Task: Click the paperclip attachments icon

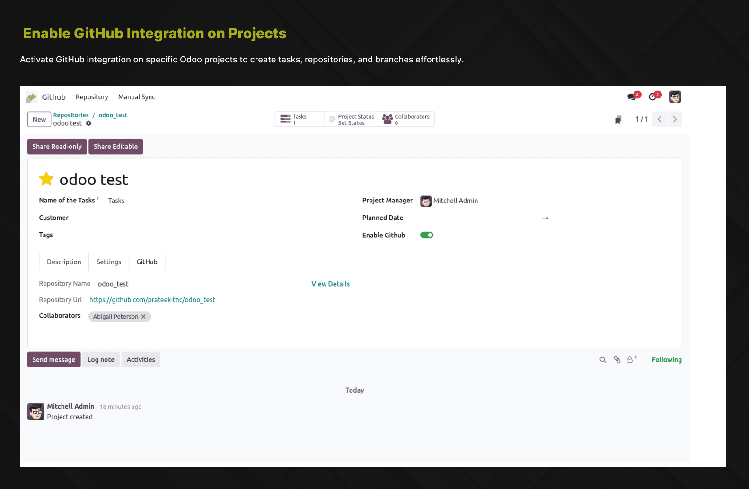Action: coord(617,360)
